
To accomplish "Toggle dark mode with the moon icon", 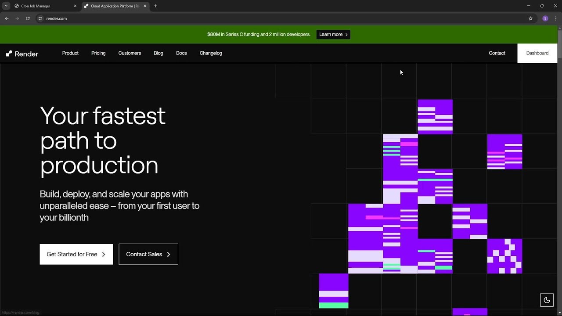I will pyautogui.click(x=547, y=300).
